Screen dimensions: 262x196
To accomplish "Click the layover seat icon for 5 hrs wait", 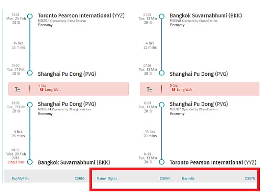I will [149, 89].
